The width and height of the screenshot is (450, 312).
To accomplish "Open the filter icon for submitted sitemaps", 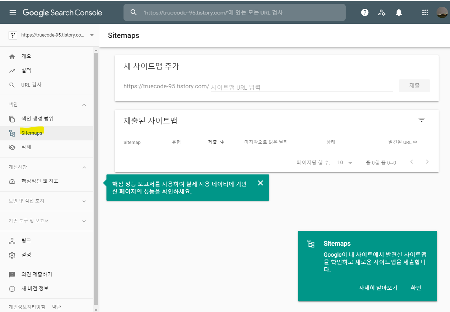I will point(422,120).
